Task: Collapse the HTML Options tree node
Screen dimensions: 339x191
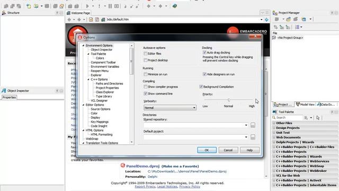Action: (83, 131)
